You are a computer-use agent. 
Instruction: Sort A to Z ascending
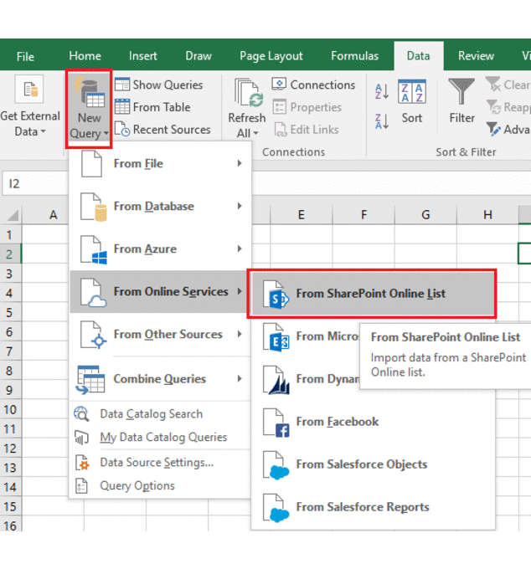click(x=382, y=91)
